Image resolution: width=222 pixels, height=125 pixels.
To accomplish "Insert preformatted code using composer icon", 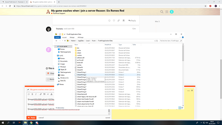I will pos(48,94).
